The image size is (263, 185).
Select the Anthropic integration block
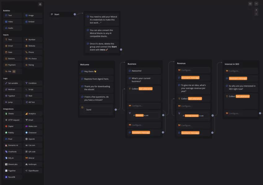coord(33,164)
